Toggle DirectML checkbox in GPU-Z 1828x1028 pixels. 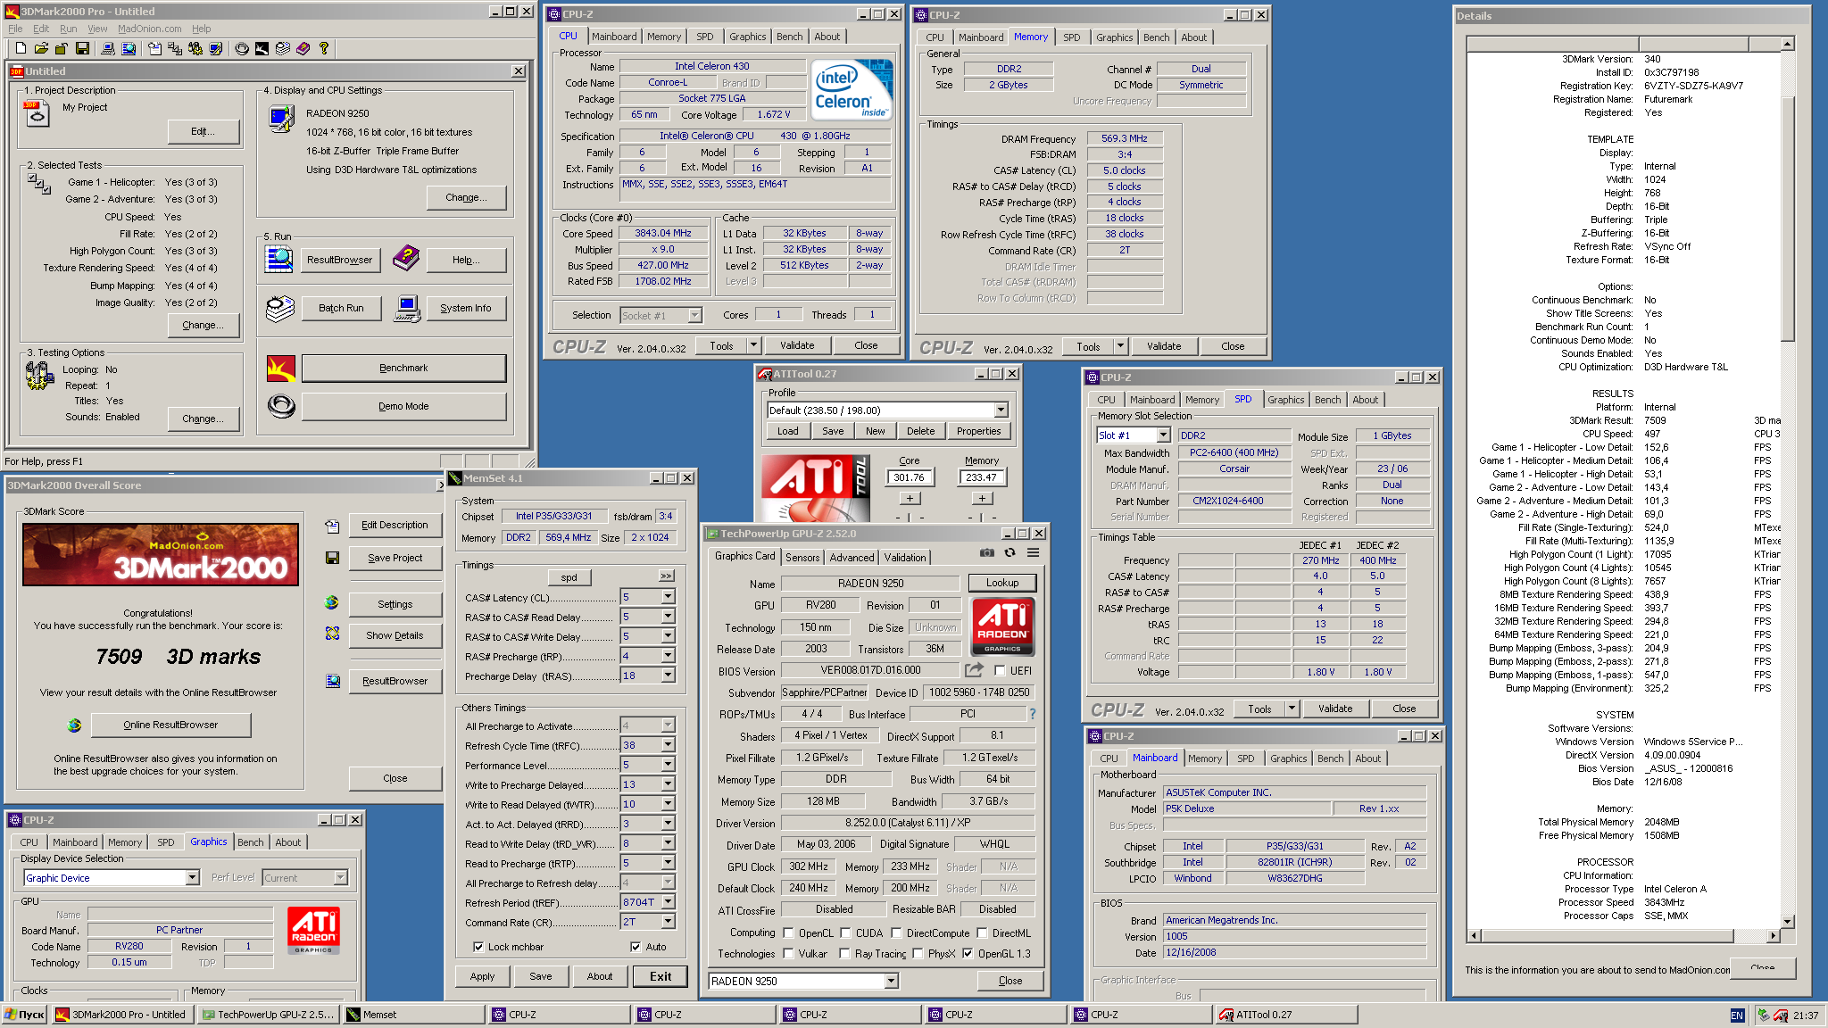982,933
